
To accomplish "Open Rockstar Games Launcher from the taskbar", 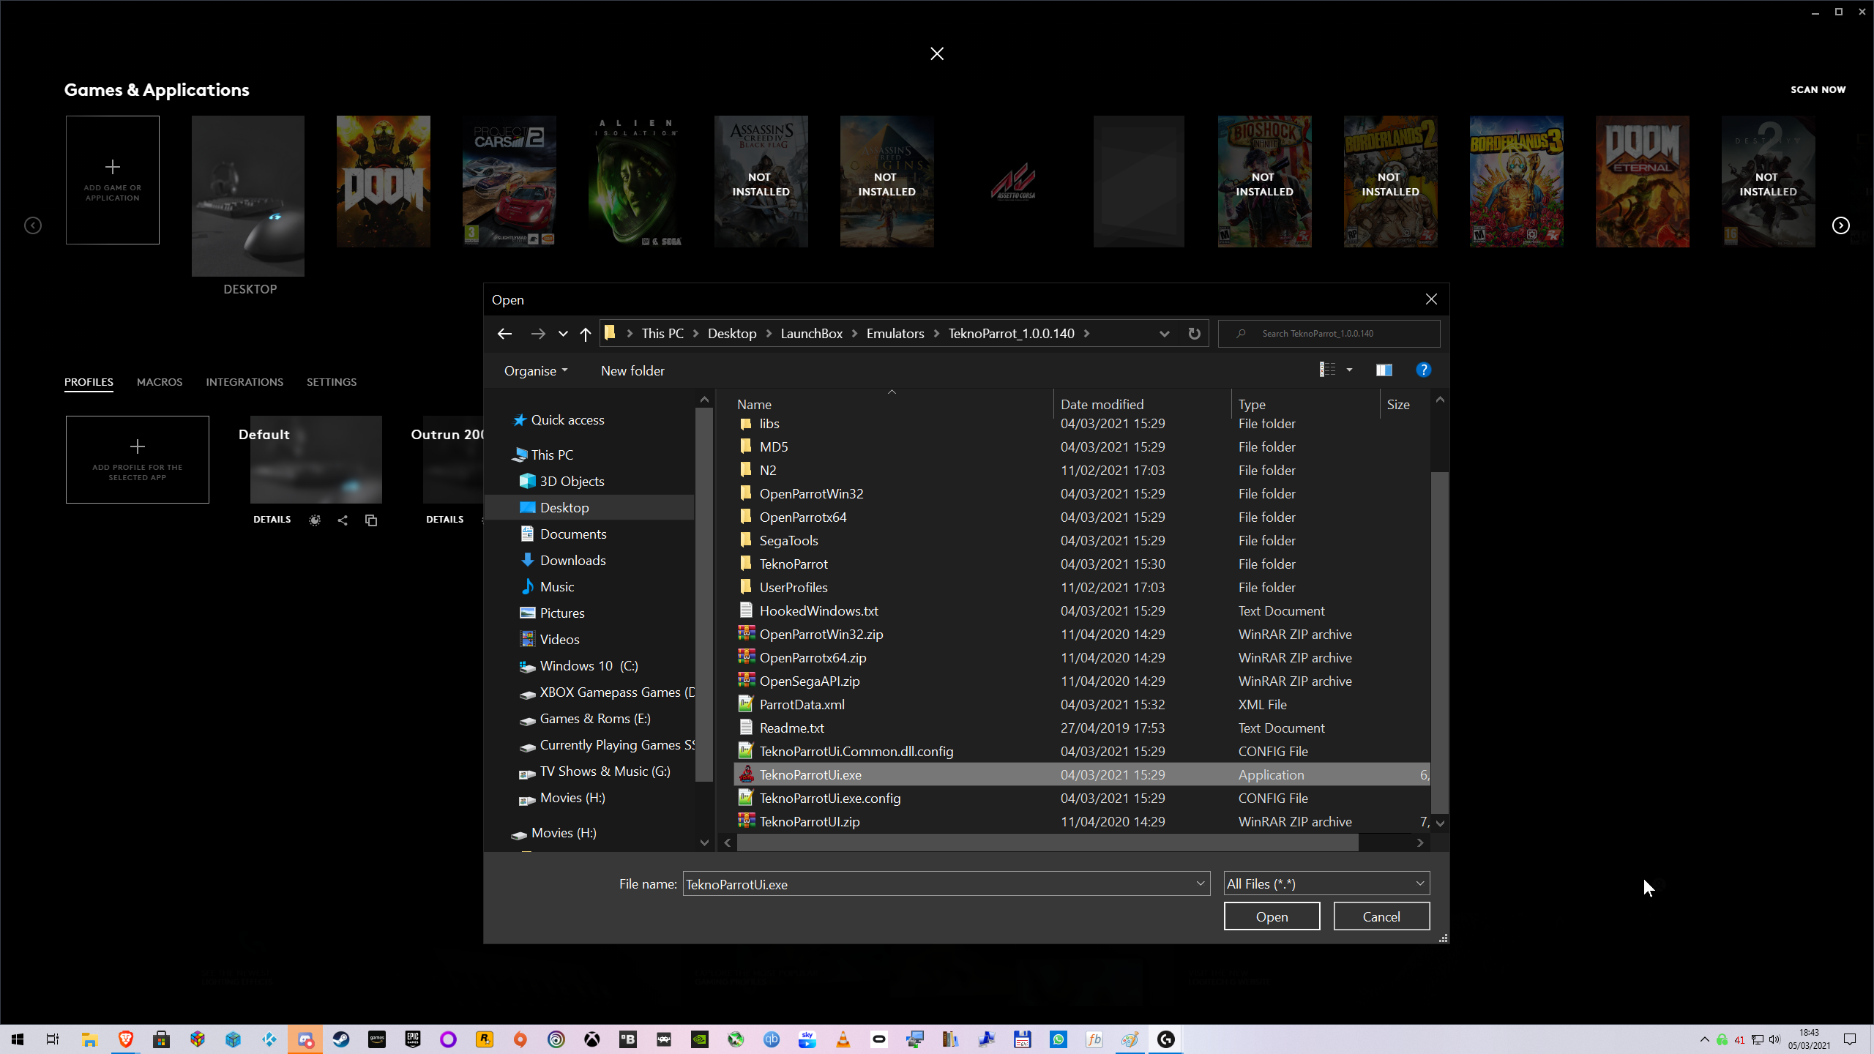I will coord(485,1039).
